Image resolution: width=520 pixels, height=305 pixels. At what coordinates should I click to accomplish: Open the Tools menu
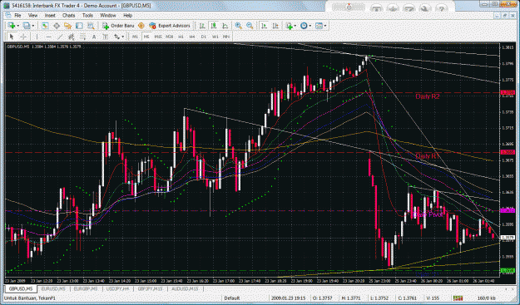[87, 16]
